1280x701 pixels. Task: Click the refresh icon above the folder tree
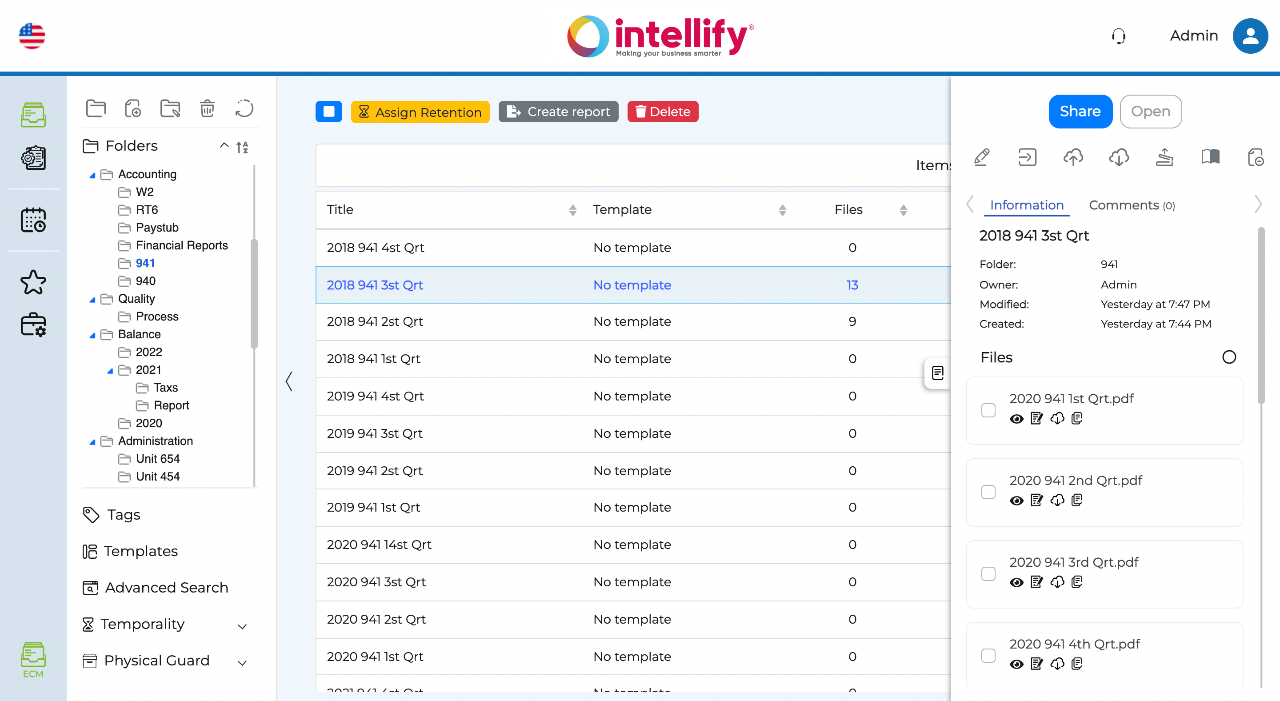coord(244,108)
